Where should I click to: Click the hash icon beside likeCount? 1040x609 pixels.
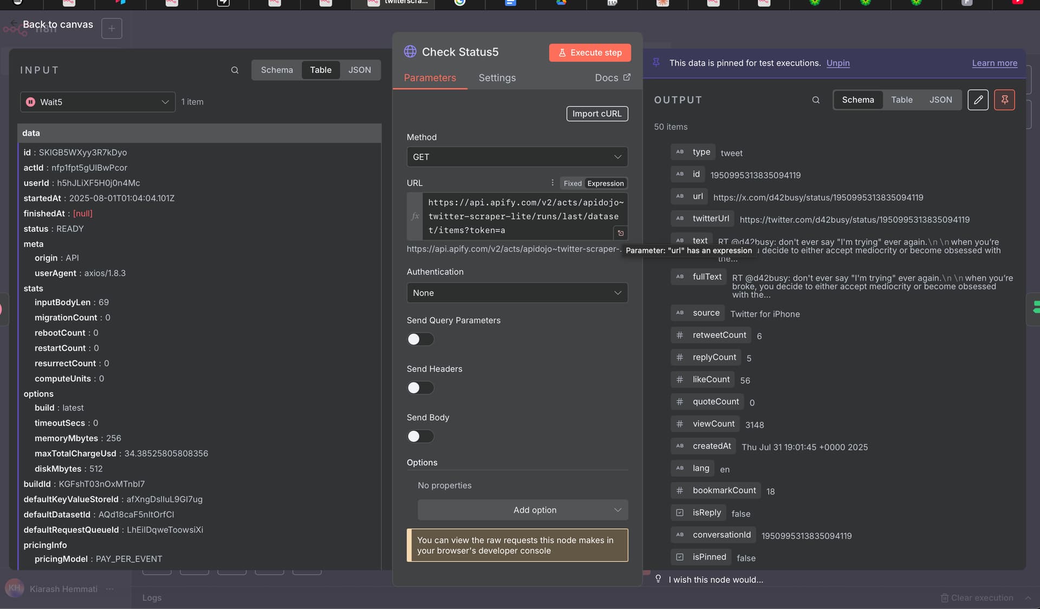pyautogui.click(x=680, y=380)
